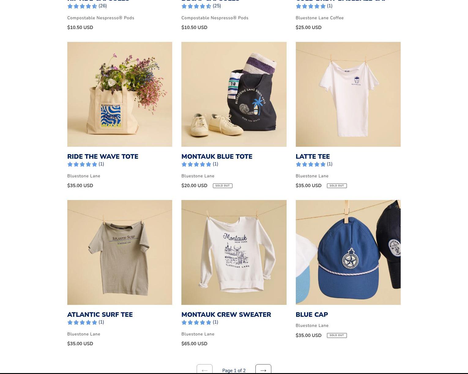The height and width of the screenshot is (374, 468).
Task: Follow Montauk Crew Sweater title link
Action: (226, 315)
